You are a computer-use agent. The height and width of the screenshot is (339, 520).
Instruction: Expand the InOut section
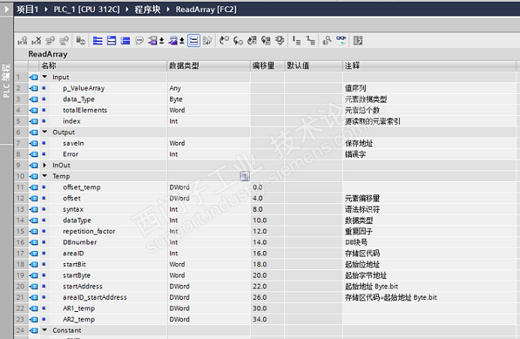[45, 165]
